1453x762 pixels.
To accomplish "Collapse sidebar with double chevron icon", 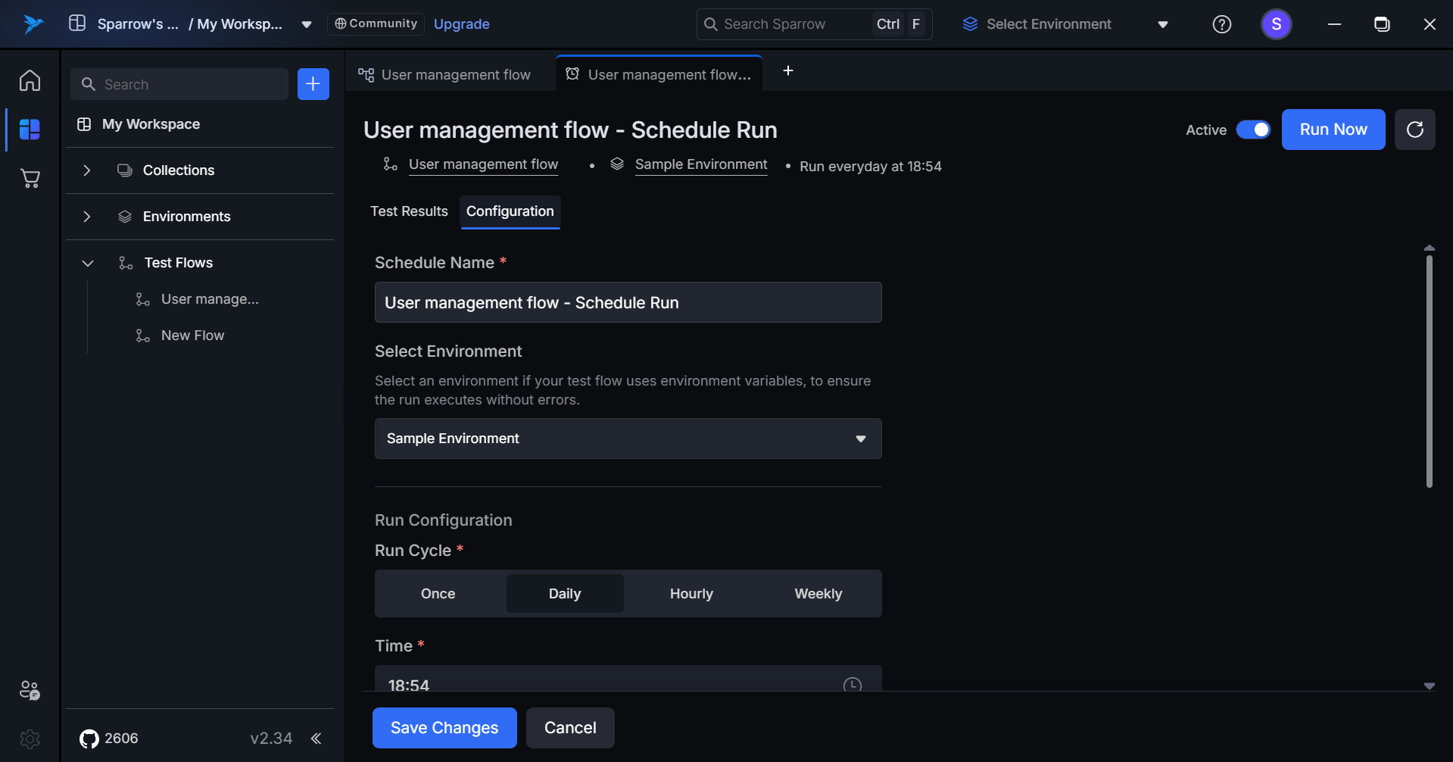I will pyautogui.click(x=316, y=739).
